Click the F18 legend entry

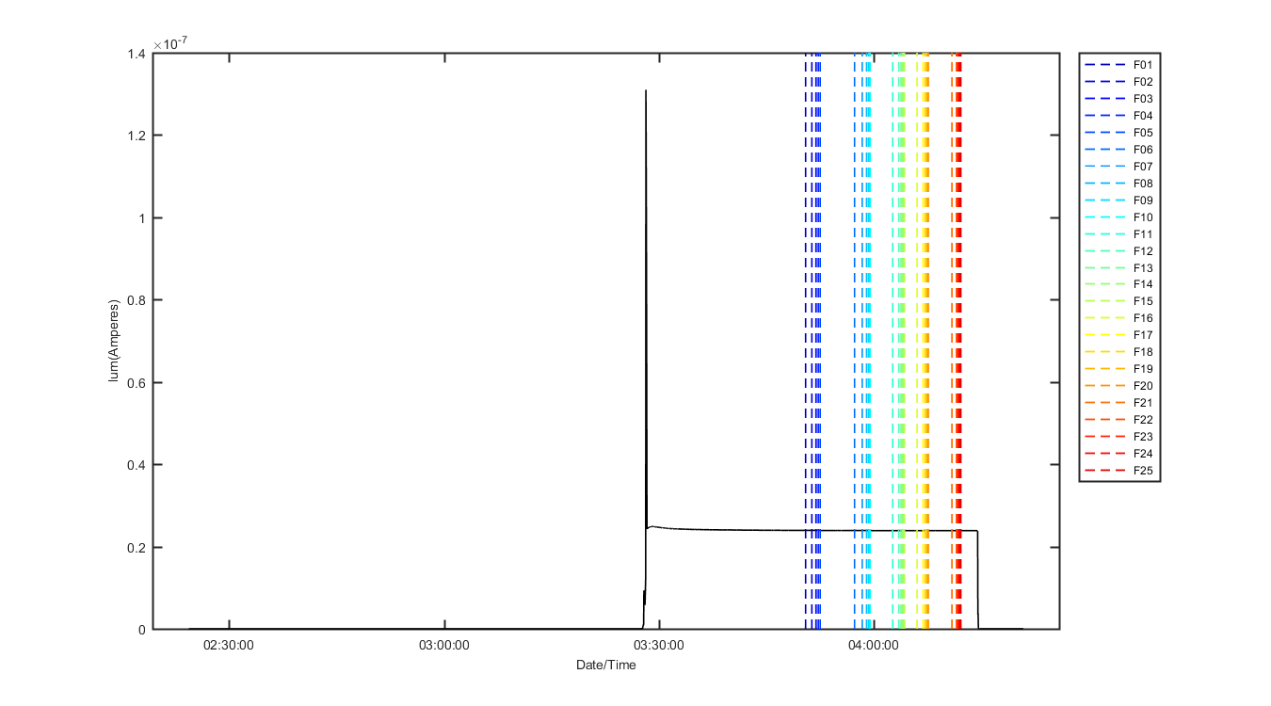coord(1119,352)
